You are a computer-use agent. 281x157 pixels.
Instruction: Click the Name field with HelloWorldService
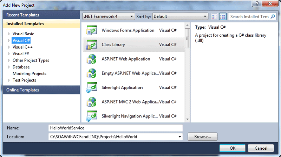tap(116, 128)
